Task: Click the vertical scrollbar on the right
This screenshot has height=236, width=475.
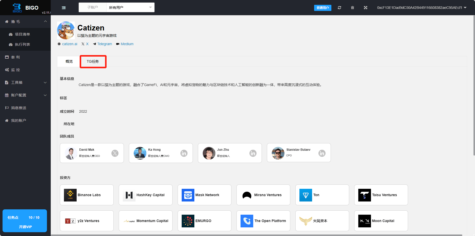Action: (474, 86)
